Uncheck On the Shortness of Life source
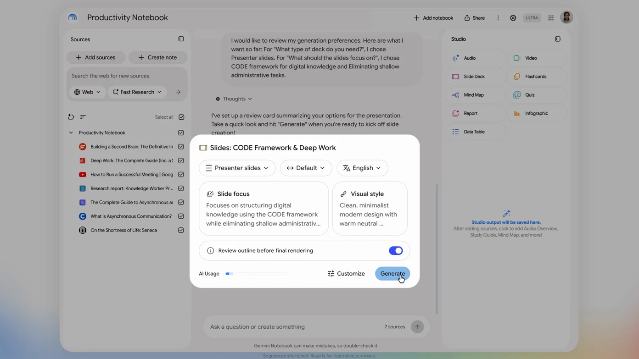Image resolution: width=639 pixels, height=359 pixels. tap(181, 230)
